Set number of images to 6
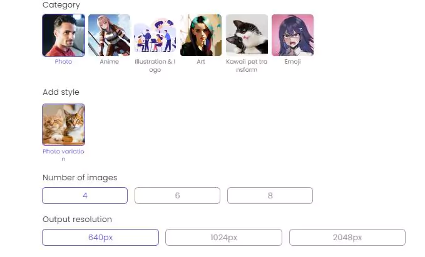 [177, 195]
